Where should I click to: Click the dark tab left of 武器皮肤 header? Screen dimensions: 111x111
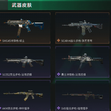pyautogui.click(x=4, y=5)
